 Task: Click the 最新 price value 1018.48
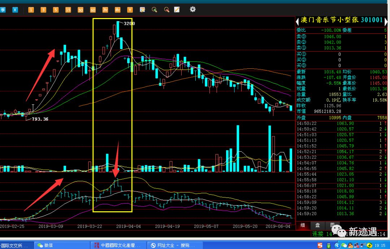pos(333,72)
